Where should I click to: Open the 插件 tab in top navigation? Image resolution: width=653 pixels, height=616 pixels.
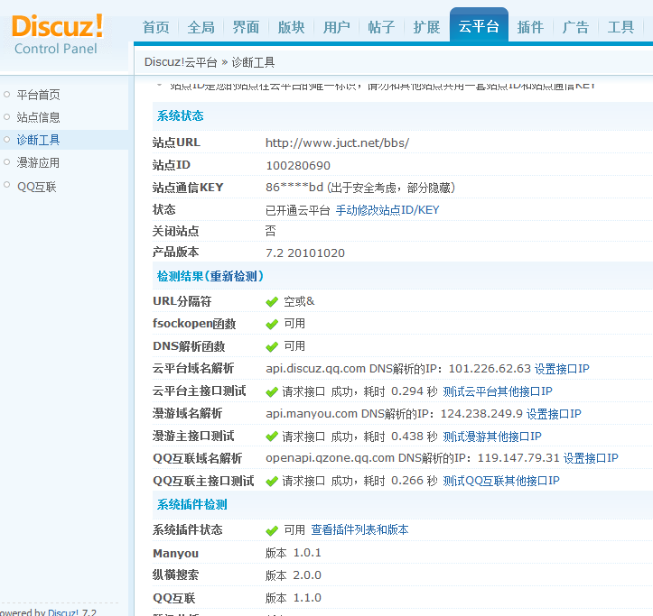click(530, 27)
